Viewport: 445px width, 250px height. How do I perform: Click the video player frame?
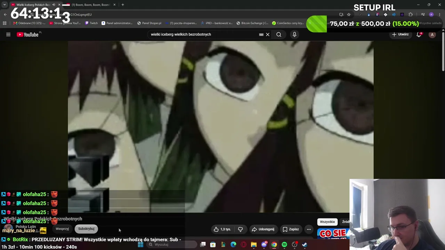pyautogui.click(x=221, y=127)
